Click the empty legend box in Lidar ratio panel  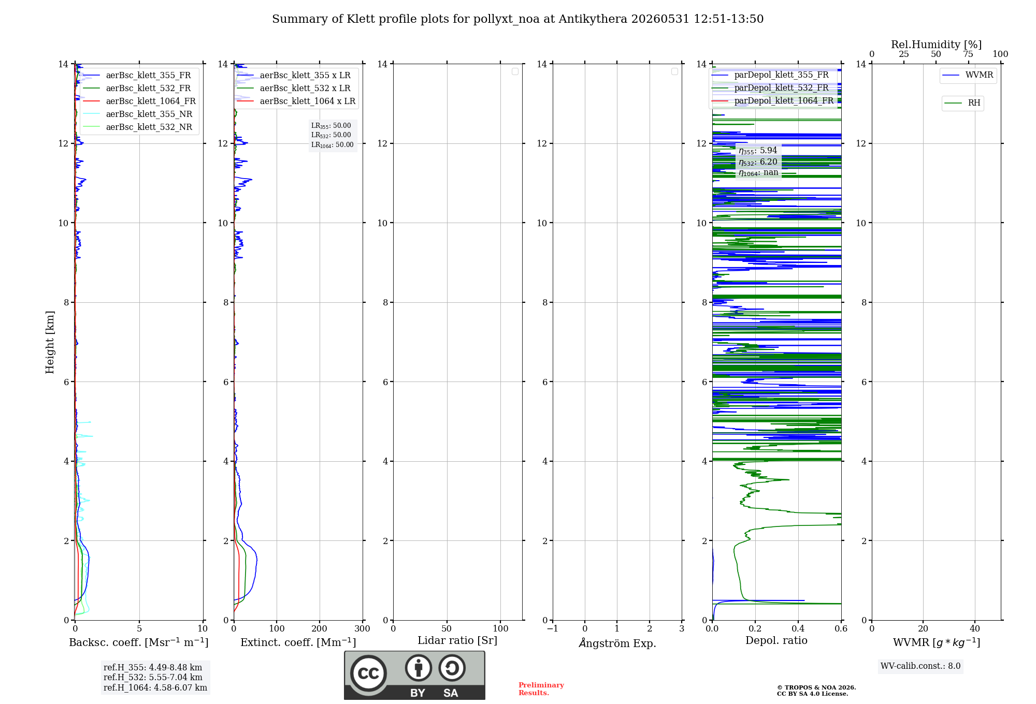pyautogui.click(x=515, y=71)
